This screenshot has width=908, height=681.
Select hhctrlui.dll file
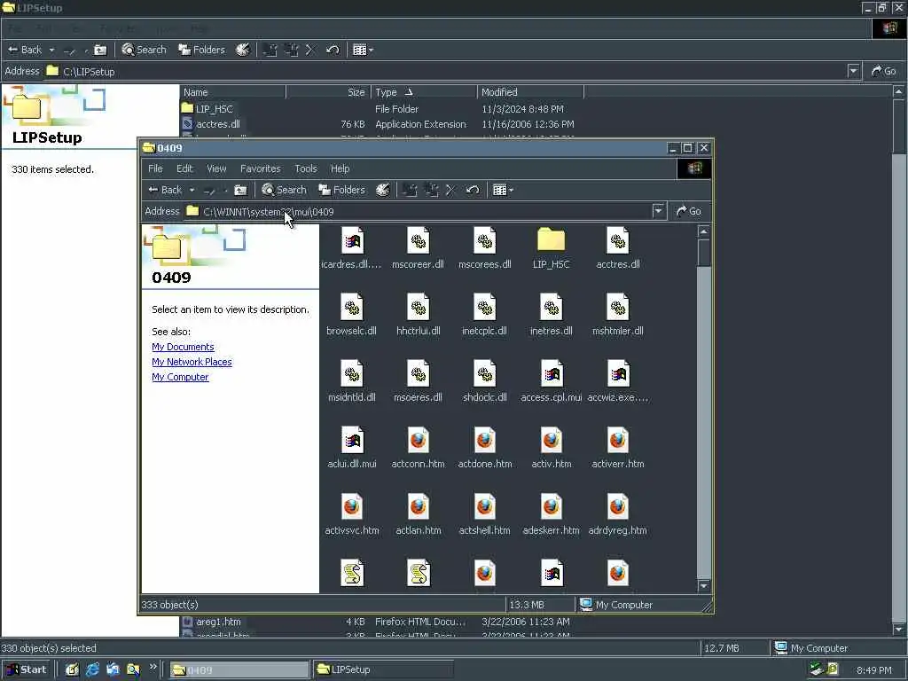click(x=419, y=315)
